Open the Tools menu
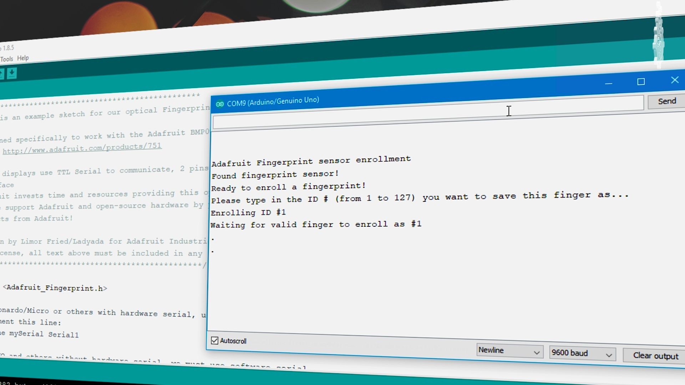Screen dimensions: 685x385 pos(6,58)
